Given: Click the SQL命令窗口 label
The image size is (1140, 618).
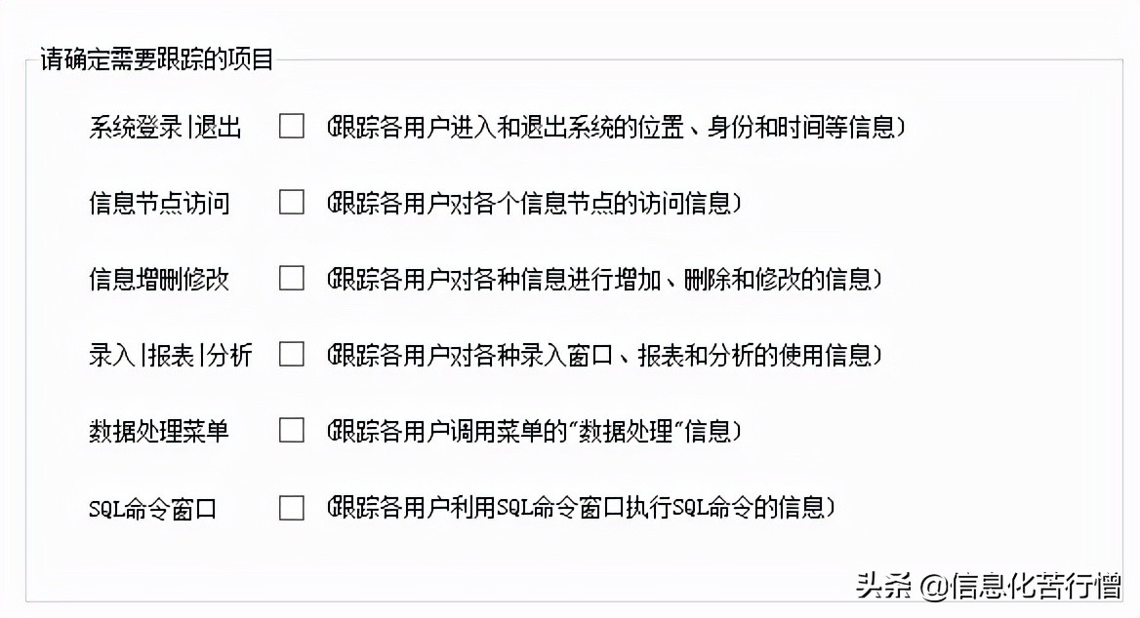Looking at the screenshot, I should click(x=151, y=508).
